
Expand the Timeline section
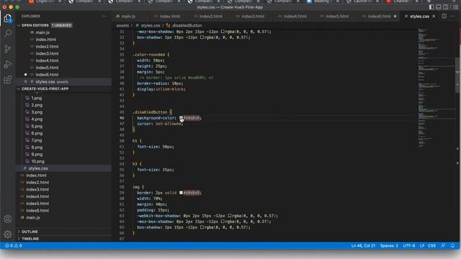pos(30,239)
